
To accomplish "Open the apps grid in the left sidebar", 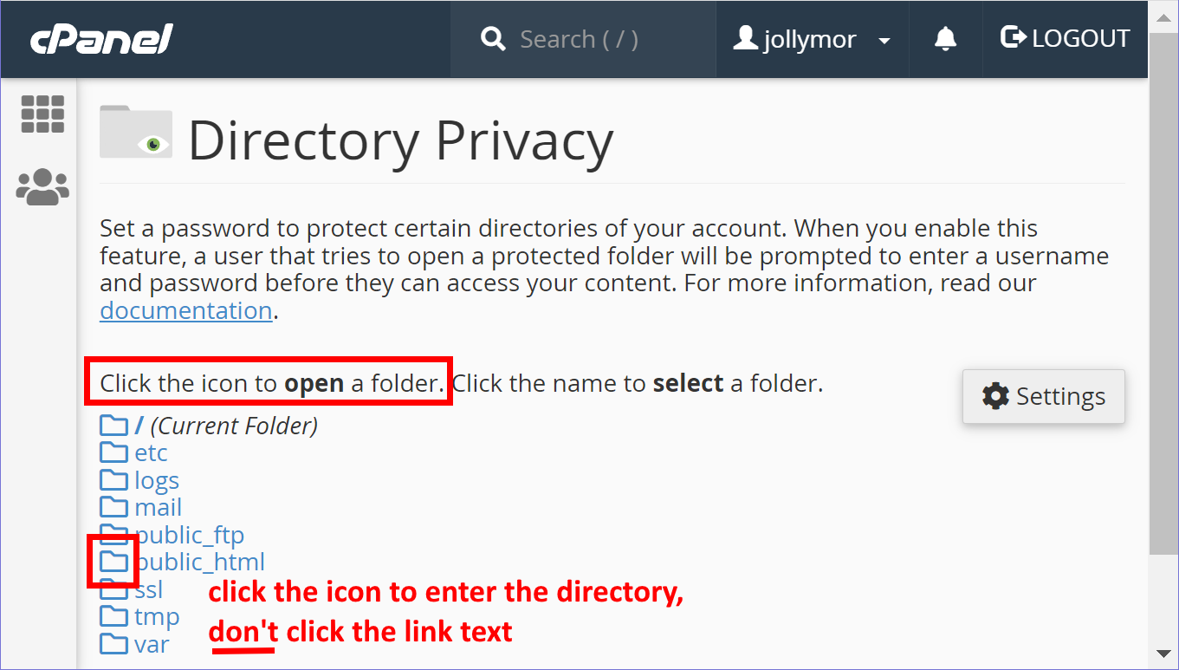I will point(42,114).
